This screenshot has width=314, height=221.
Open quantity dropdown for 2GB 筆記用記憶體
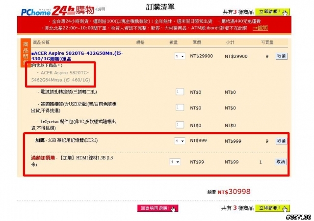coord(180,141)
